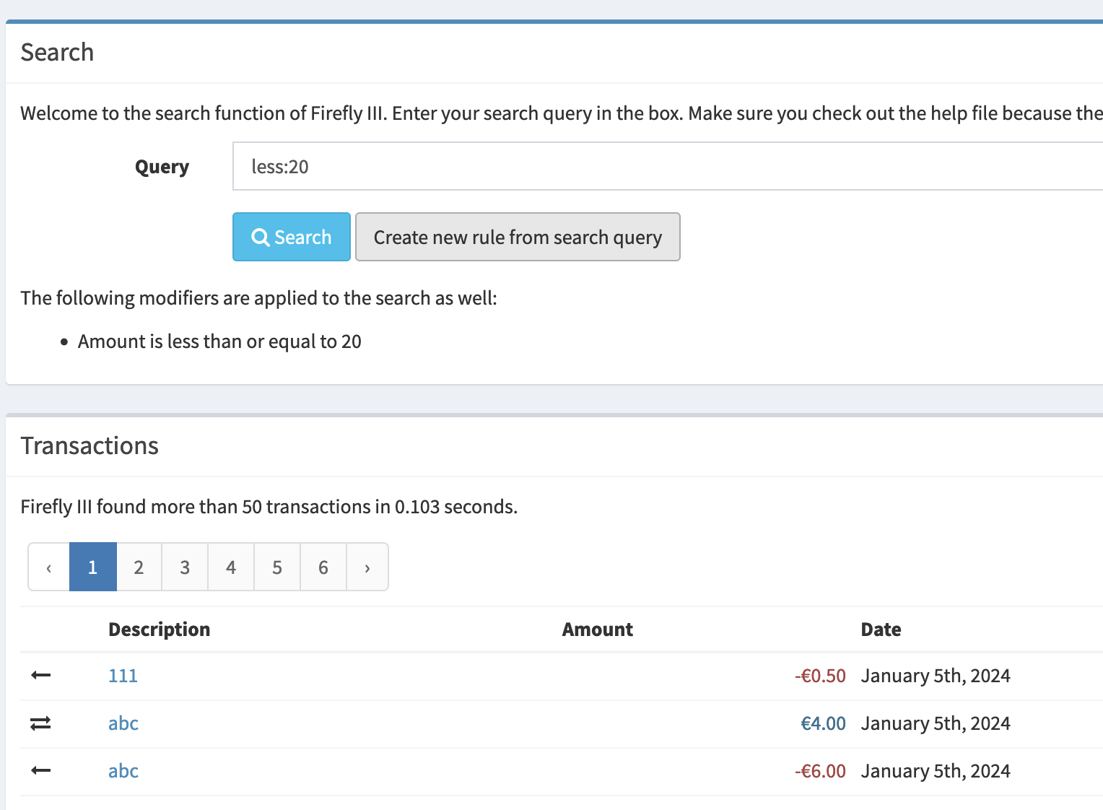Screen dimensions: 1103x810
Task: Select the transfer icon next to the €4.00 abc transaction
Action: tap(40, 723)
